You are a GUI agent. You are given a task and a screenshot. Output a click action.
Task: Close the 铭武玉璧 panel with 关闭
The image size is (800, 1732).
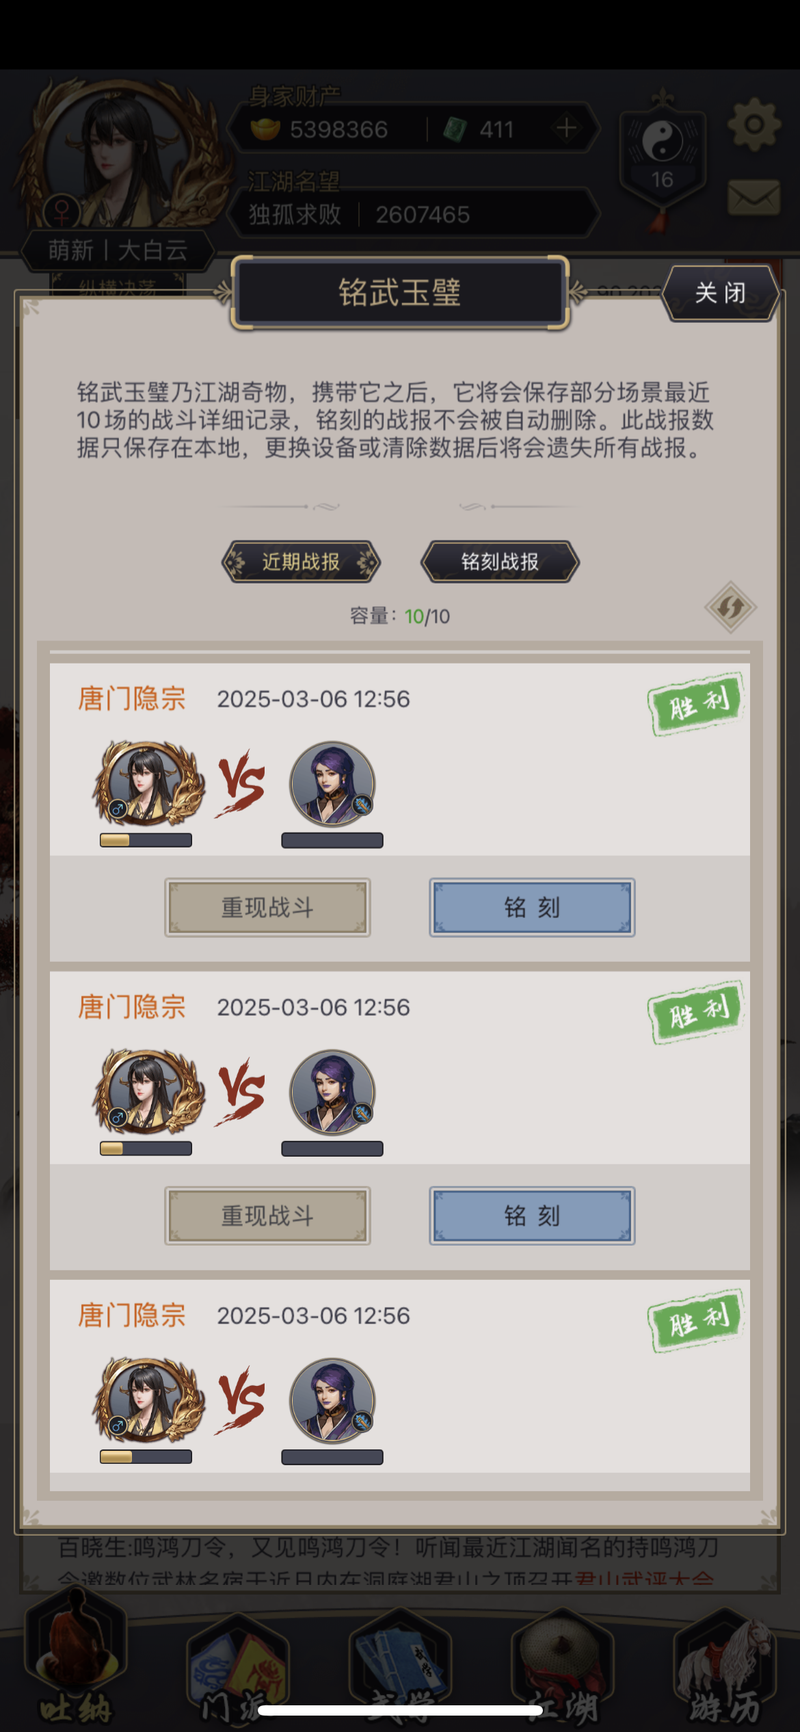(x=721, y=293)
